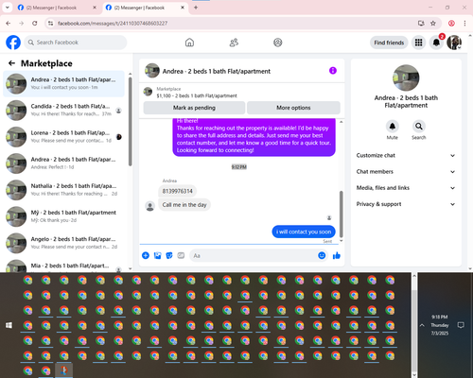Open the profile circle icon in top navigation

click(x=278, y=43)
